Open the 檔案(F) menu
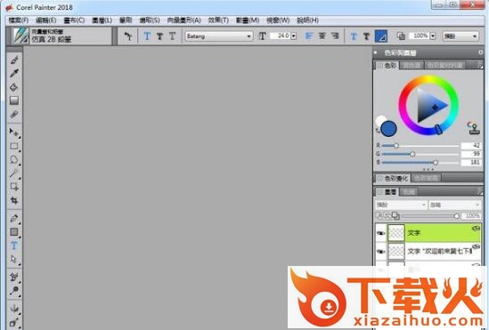 [19, 20]
